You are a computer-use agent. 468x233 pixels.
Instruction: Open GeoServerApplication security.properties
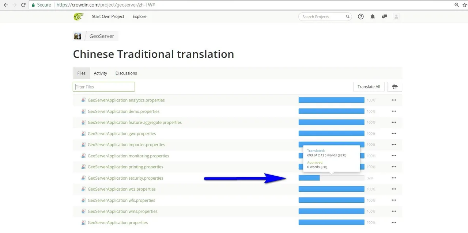tap(125, 178)
